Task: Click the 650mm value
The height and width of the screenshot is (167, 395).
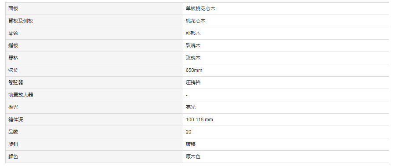Action: click(194, 70)
